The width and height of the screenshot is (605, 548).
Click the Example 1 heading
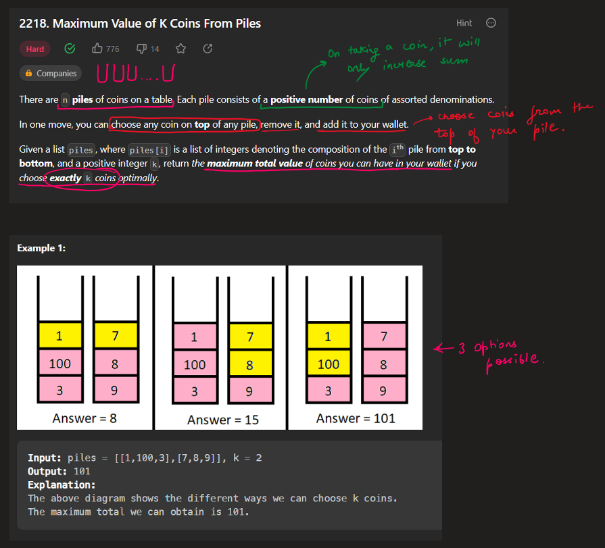(41, 248)
